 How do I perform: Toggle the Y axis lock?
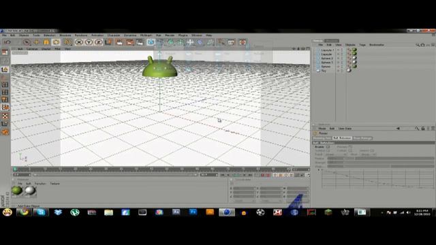point(89,42)
